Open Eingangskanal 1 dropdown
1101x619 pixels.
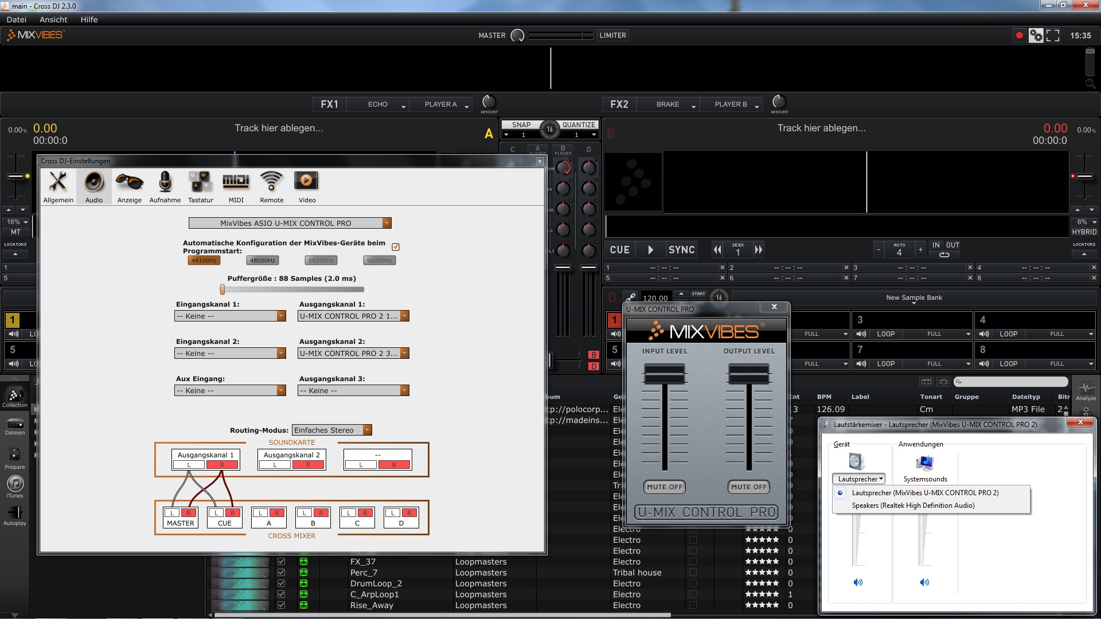pyautogui.click(x=230, y=316)
